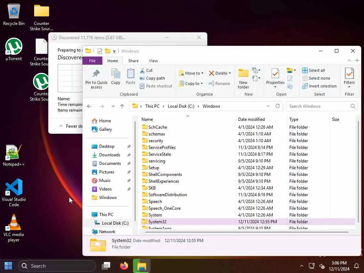Click the Copy ribbon button
Viewport: 364px width, 273px height.
point(116,77)
